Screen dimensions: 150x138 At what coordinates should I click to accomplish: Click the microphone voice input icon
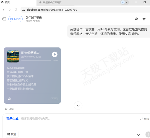point(138,134)
